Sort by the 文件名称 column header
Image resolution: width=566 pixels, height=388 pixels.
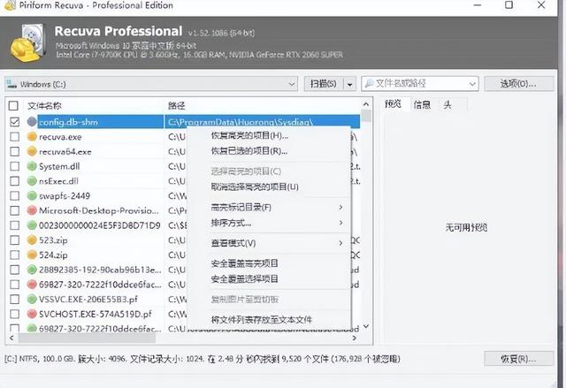(44, 106)
